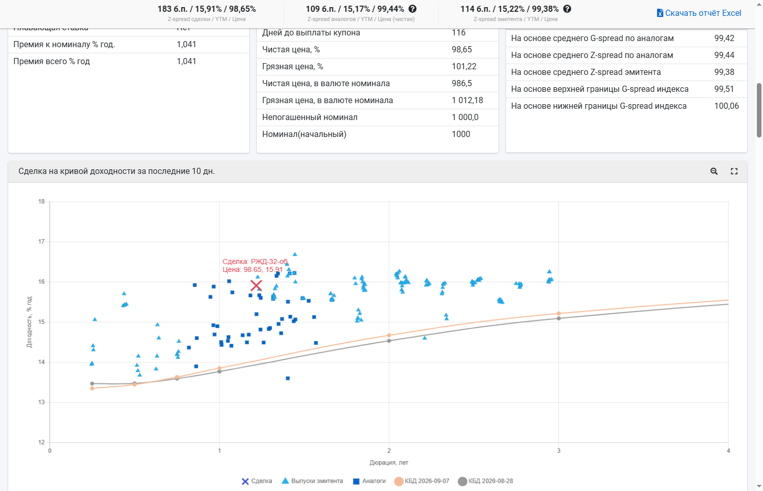This screenshot has height=491, width=763.
Task: Click help icon beside Z-spread аналогов value
Action: pyautogui.click(x=413, y=9)
